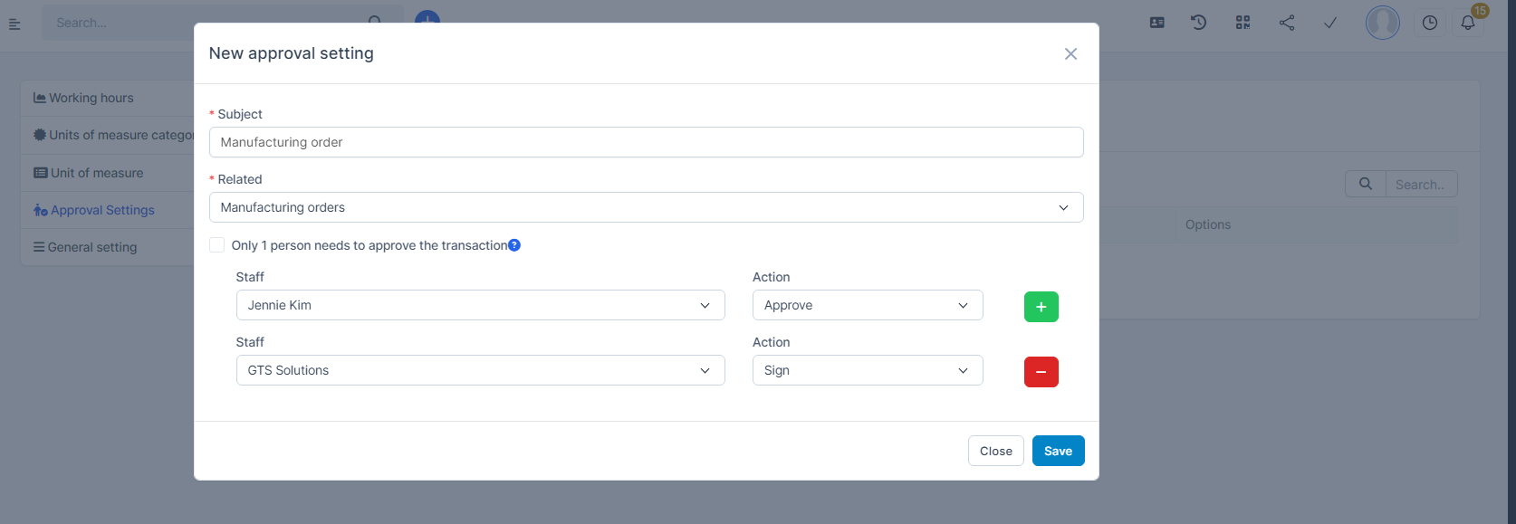Enable 'Only 1 person needs to approve' checkbox
The width and height of the screenshot is (1516, 524).
pos(217,245)
